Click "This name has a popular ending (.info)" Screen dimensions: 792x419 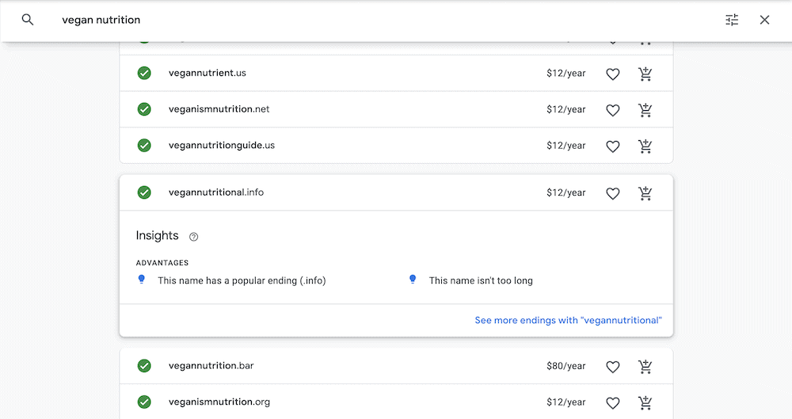pyautogui.click(x=242, y=280)
